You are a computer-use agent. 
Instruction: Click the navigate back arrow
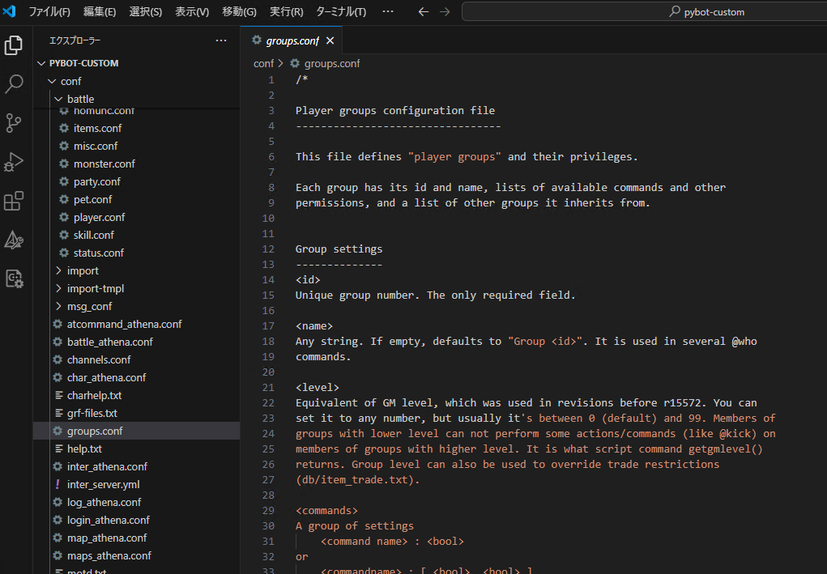(423, 12)
